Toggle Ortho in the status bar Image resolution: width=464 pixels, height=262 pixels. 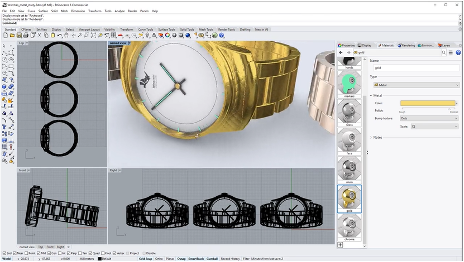(159, 259)
